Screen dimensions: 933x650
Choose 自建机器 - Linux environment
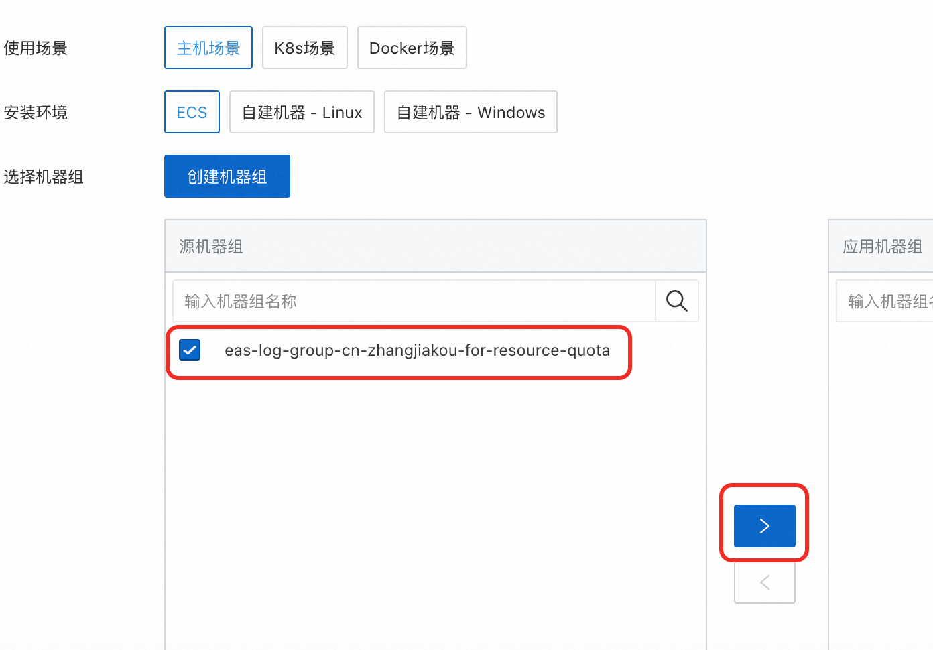(302, 112)
